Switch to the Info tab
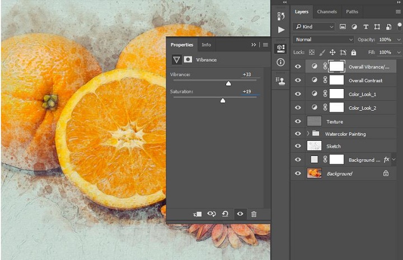 point(206,45)
